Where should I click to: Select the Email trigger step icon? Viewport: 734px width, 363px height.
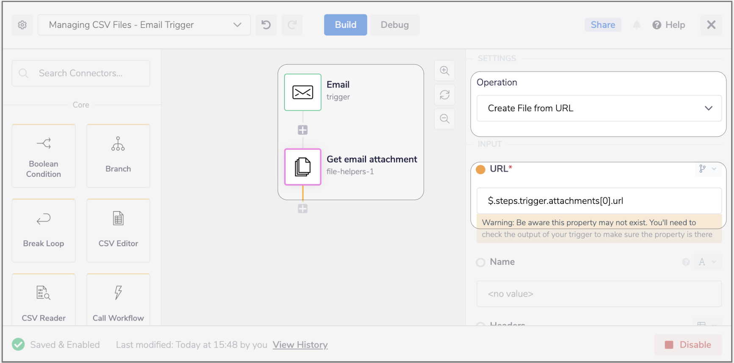[x=303, y=92]
